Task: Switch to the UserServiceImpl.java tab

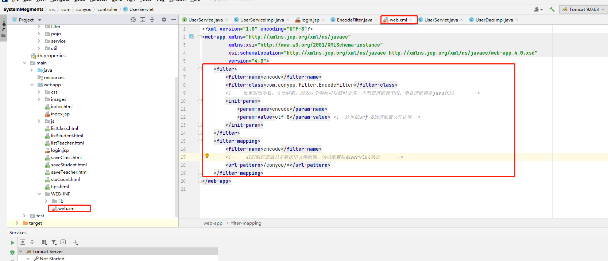Action: click(x=262, y=20)
